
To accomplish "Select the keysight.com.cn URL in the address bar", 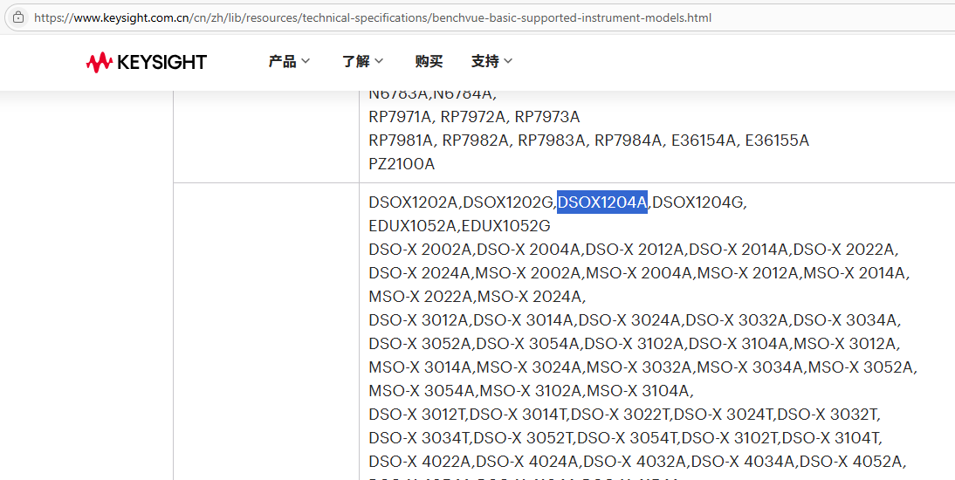I will 372,17.
